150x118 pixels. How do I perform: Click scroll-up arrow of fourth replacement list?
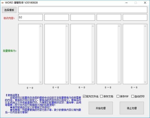[119, 26]
